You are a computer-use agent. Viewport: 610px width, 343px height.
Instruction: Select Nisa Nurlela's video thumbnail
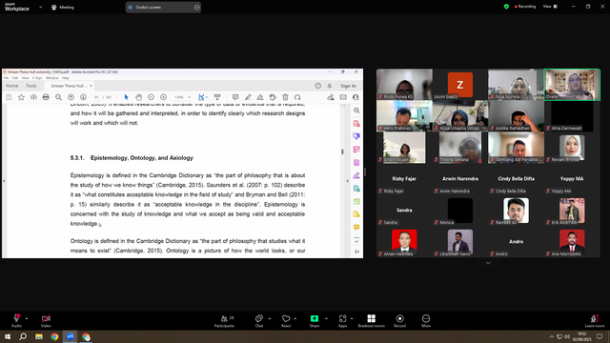[516, 85]
